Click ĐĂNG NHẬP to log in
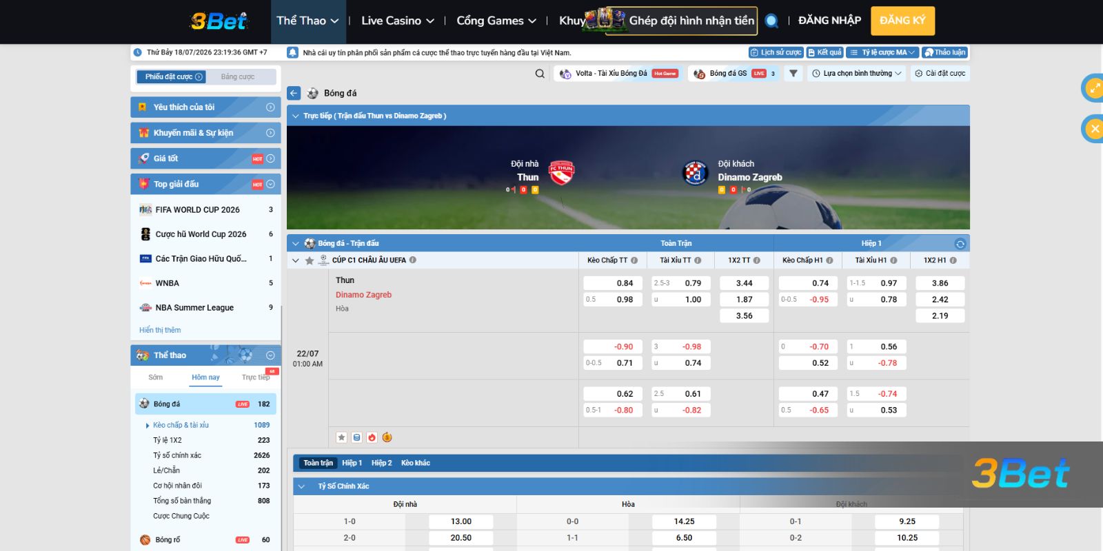Image resolution: width=1103 pixels, height=551 pixels. click(x=829, y=21)
